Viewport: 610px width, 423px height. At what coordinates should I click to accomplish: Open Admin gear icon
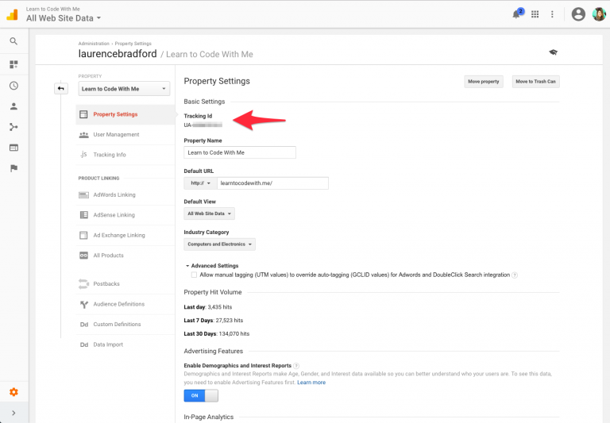(14, 392)
